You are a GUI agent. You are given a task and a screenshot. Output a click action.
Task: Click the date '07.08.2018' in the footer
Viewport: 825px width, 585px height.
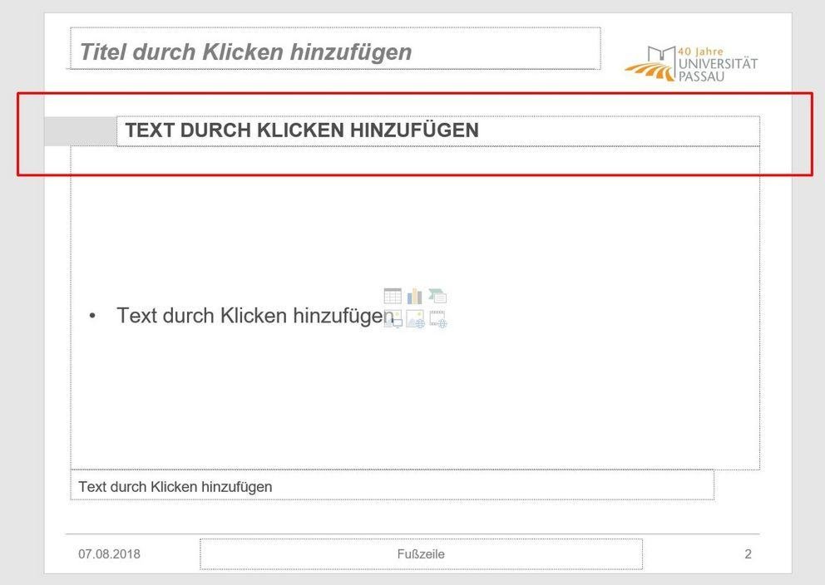[110, 554]
